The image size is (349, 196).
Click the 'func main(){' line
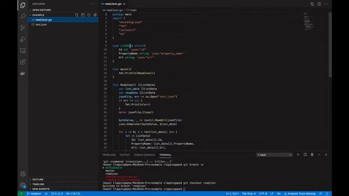click(x=122, y=69)
